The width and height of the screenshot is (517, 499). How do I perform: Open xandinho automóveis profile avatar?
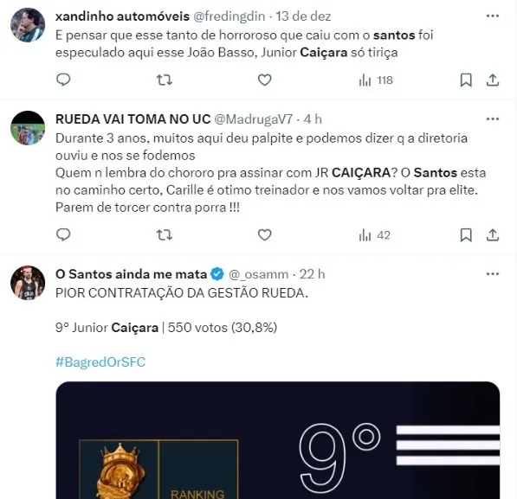click(28, 25)
